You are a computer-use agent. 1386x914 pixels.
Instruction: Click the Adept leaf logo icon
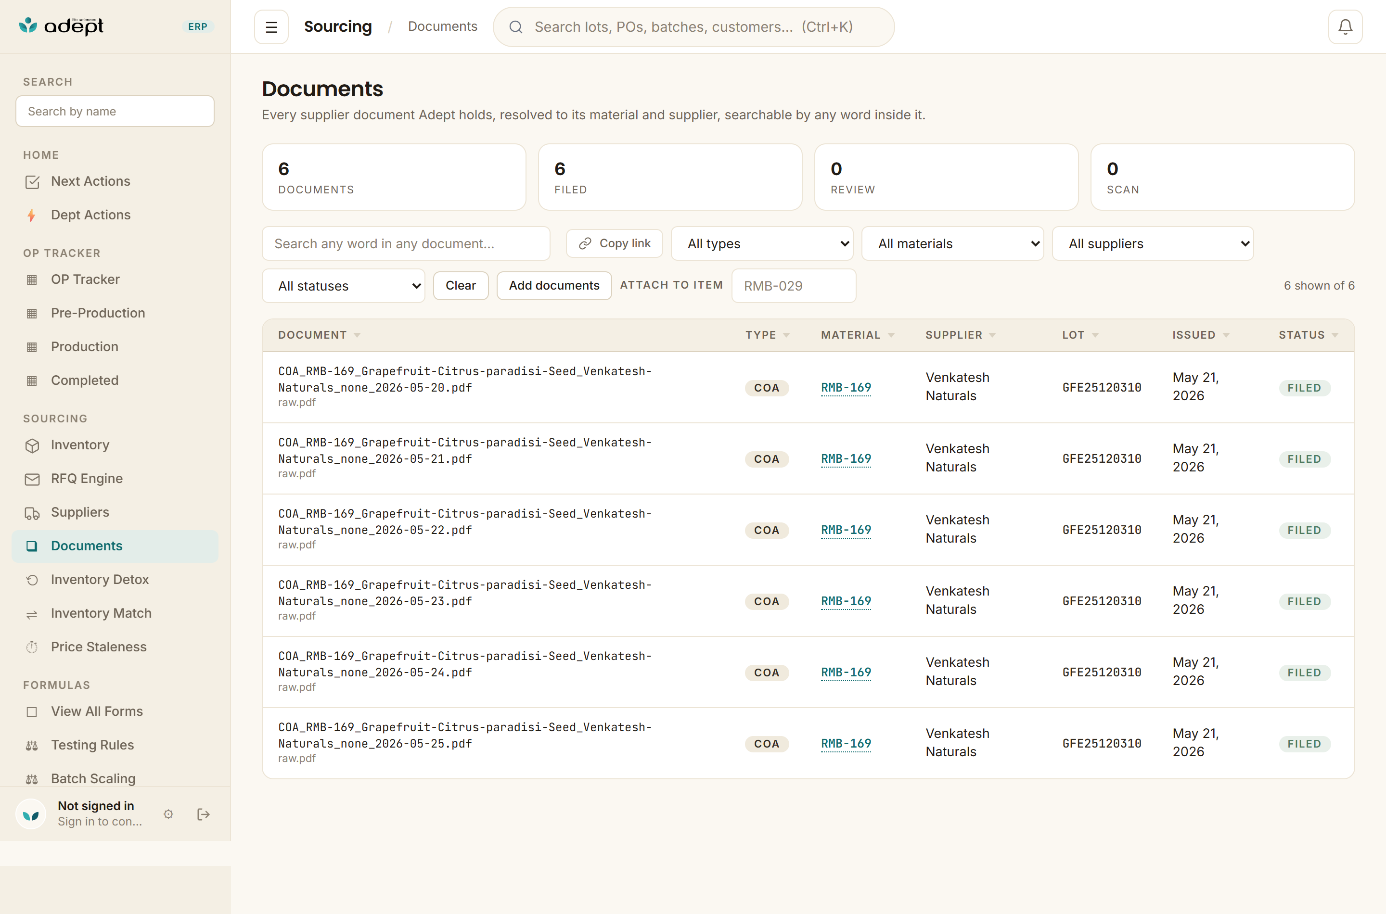[x=28, y=25]
